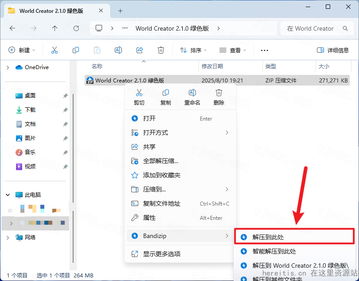The height and width of the screenshot is (281, 359).
Task: Click 剪切 in the context menu
Action: pyautogui.click(x=139, y=98)
